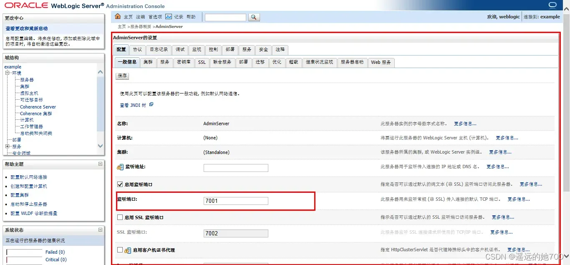Image resolution: width=570 pixels, height=265 pixels.
Task: Click the 监听端口 field showing 7001
Action: (x=236, y=201)
